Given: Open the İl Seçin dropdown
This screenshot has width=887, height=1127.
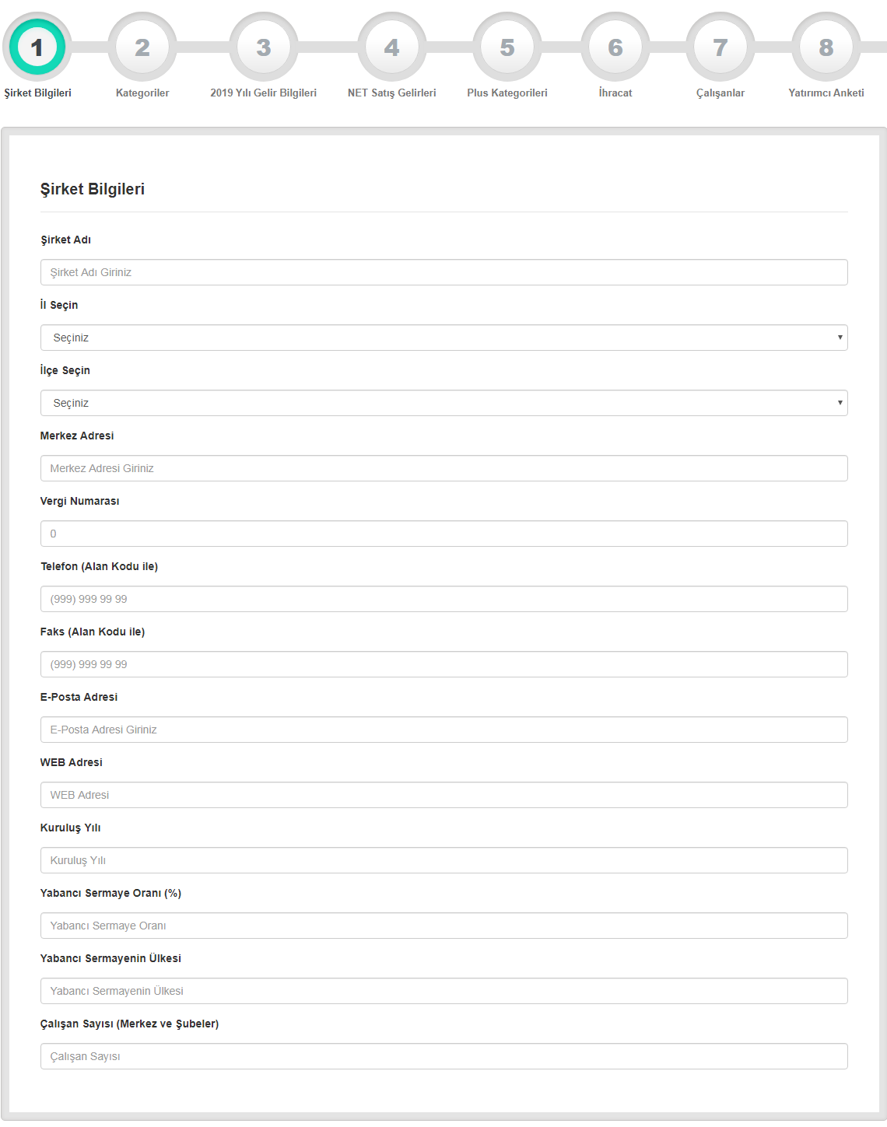Looking at the screenshot, I should [443, 338].
